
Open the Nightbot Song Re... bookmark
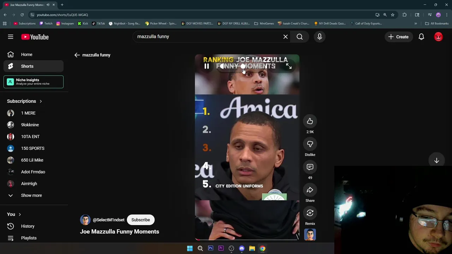point(124,24)
